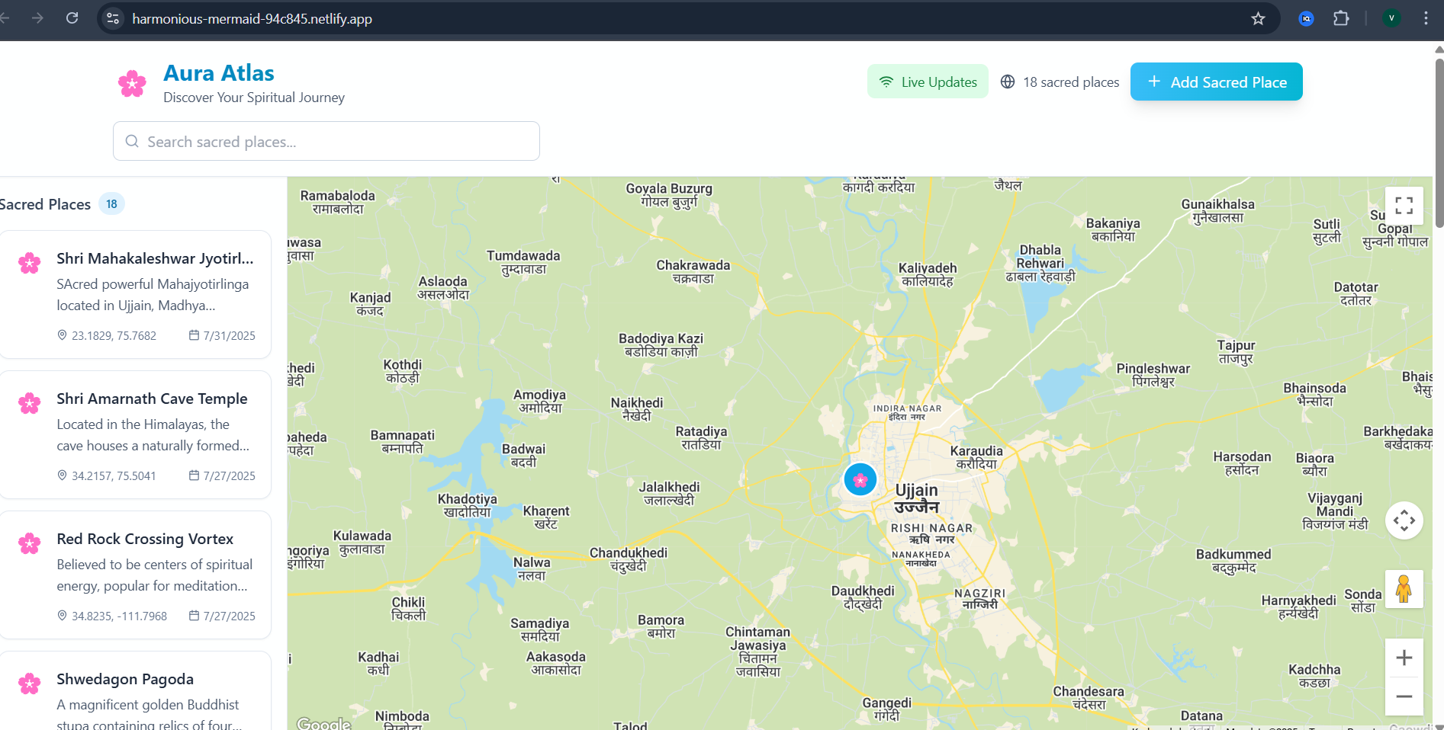Screen dimensions: 1444x730
Task: Open the Chrome three-dot menu
Action: (1426, 18)
